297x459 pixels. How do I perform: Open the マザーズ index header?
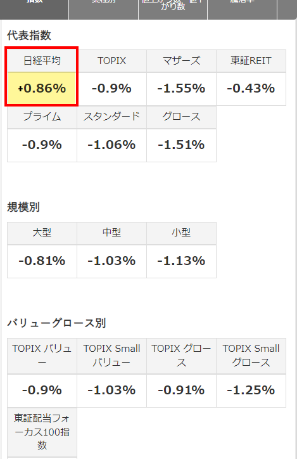pyautogui.click(x=181, y=61)
